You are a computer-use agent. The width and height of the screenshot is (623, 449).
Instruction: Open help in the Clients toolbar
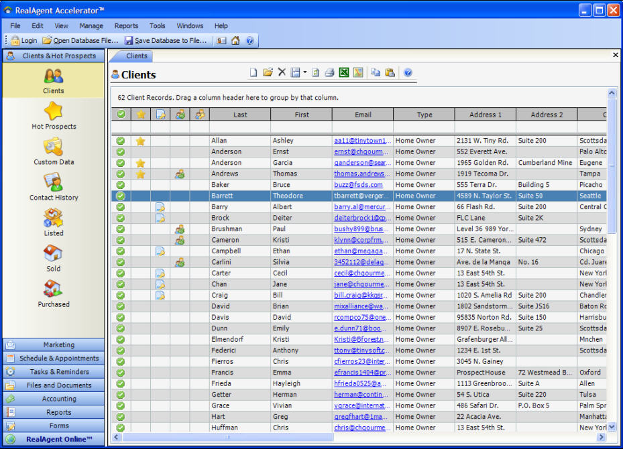(x=408, y=72)
